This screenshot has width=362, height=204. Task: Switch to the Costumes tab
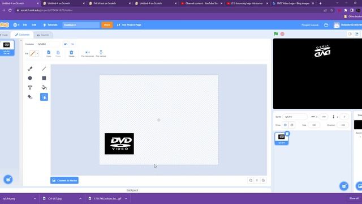(x=22, y=35)
